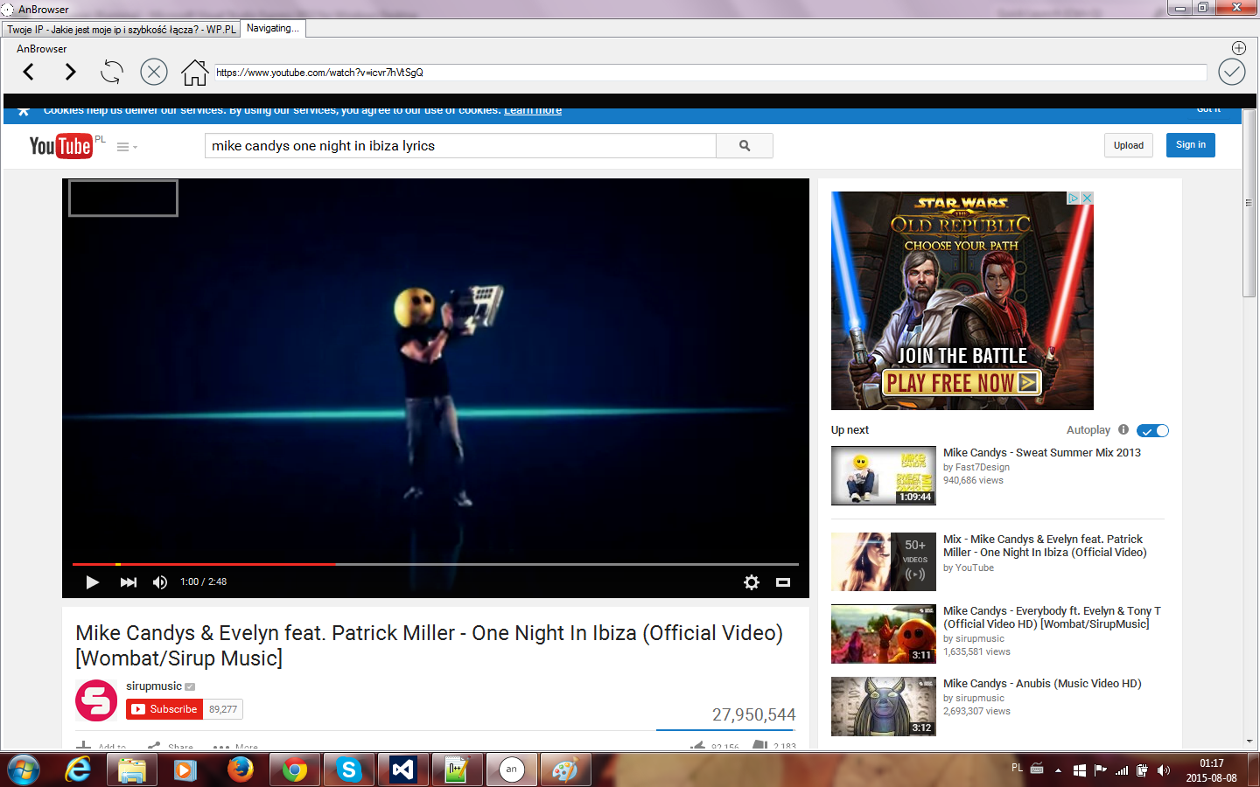Go back using the AnBrowser back arrow
The height and width of the screenshot is (787, 1260).
29,72
